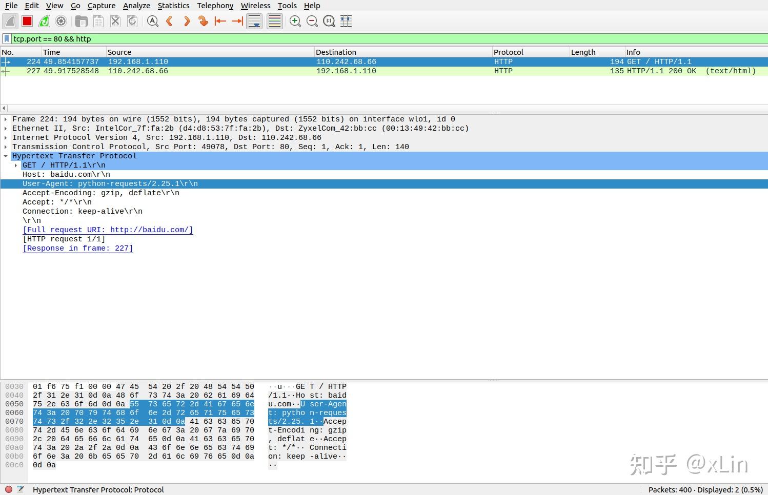768x495 pixels.
Task: Follow the Full request URI link
Action: [x=108, y=230]
